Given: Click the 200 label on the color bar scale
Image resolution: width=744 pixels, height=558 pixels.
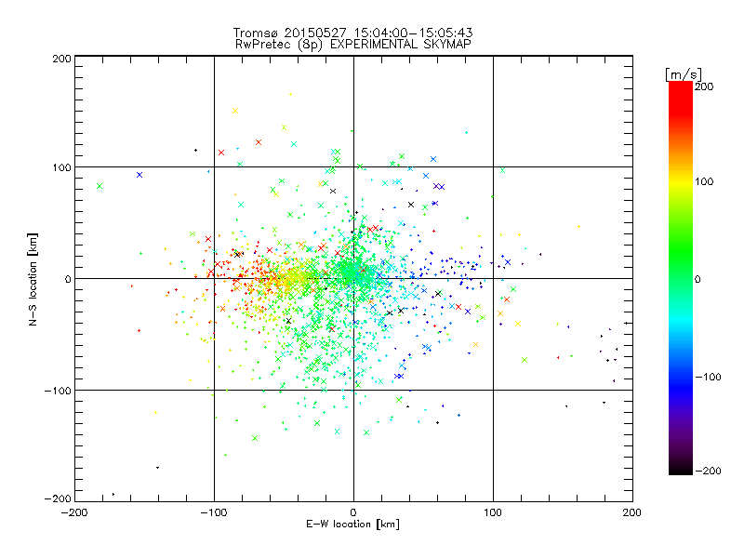Looking at the screenshot, I should coord(704,86).
